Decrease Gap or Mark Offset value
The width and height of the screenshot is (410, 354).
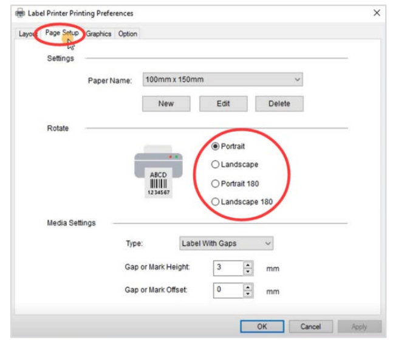(x=248, y=294)
